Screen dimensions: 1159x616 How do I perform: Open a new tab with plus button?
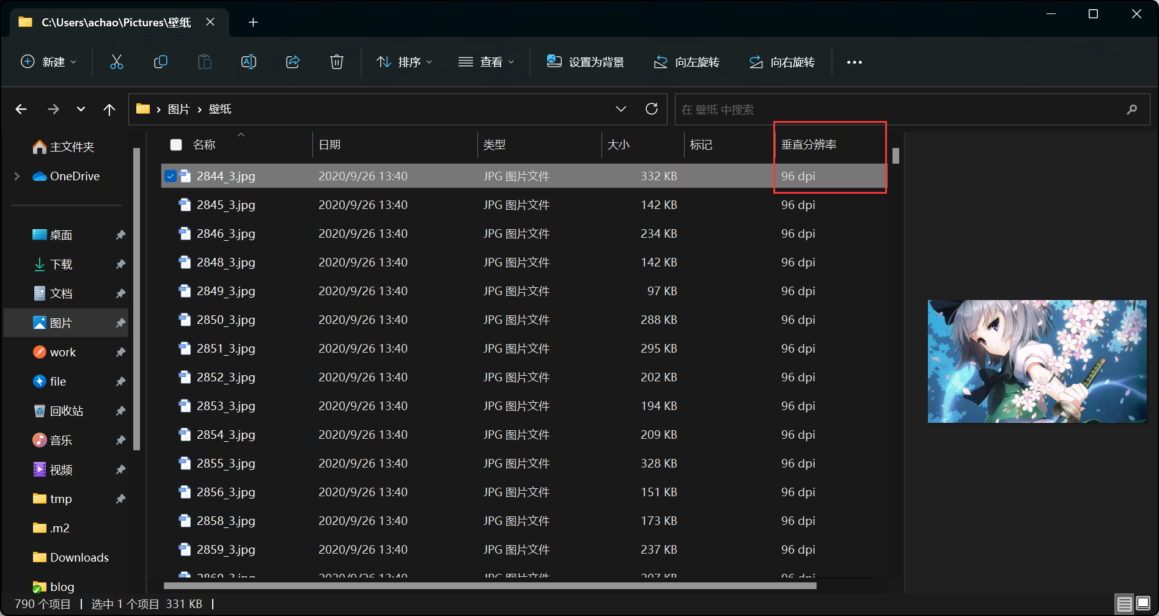(x=253, y=23)
